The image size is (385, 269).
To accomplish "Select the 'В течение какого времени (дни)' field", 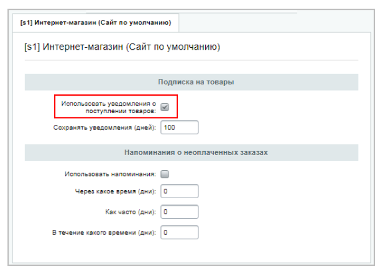I will tap(179, 232).
